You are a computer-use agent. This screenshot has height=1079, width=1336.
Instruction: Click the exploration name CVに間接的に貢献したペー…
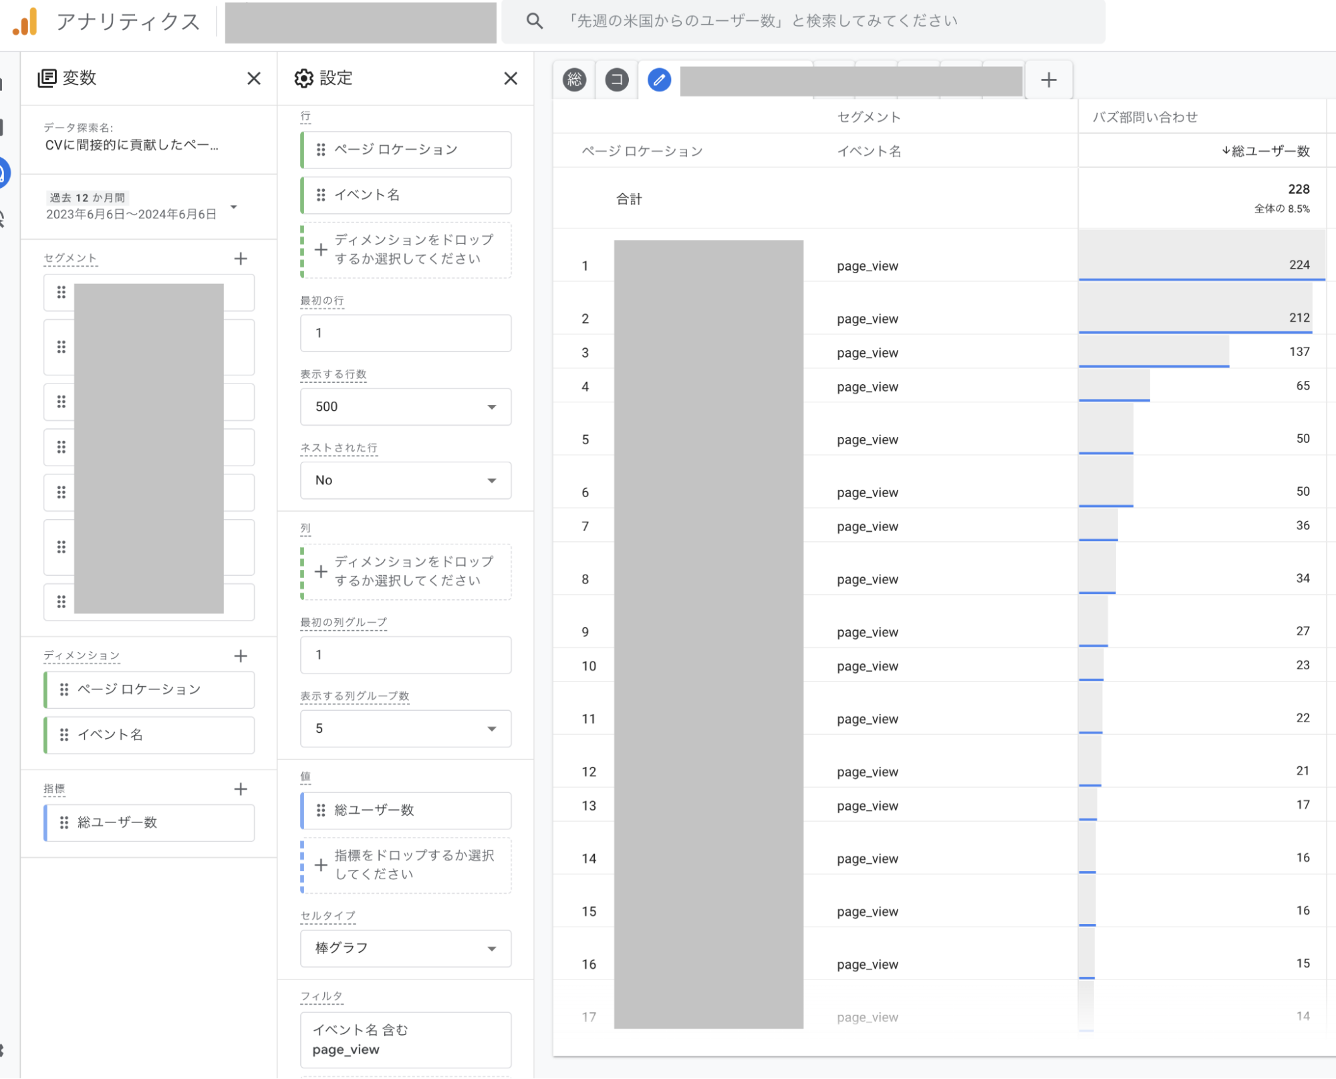click(132, 146)
